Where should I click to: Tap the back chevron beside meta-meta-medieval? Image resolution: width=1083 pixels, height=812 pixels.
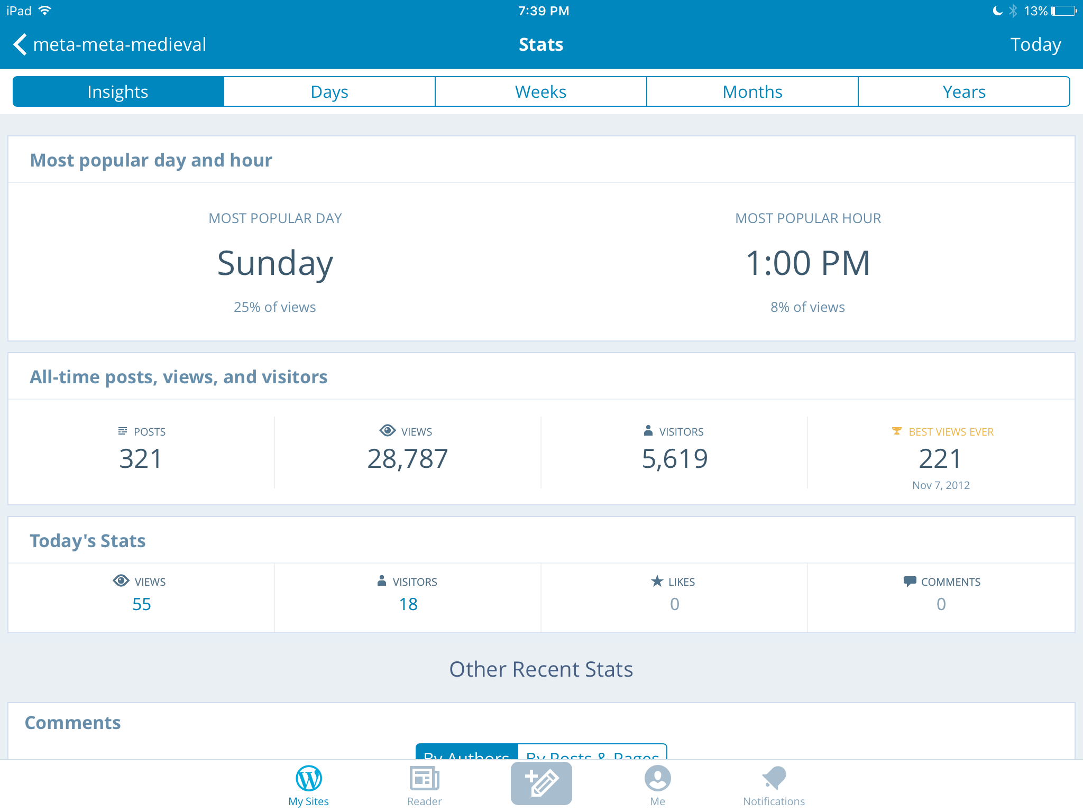click(20, 44)
